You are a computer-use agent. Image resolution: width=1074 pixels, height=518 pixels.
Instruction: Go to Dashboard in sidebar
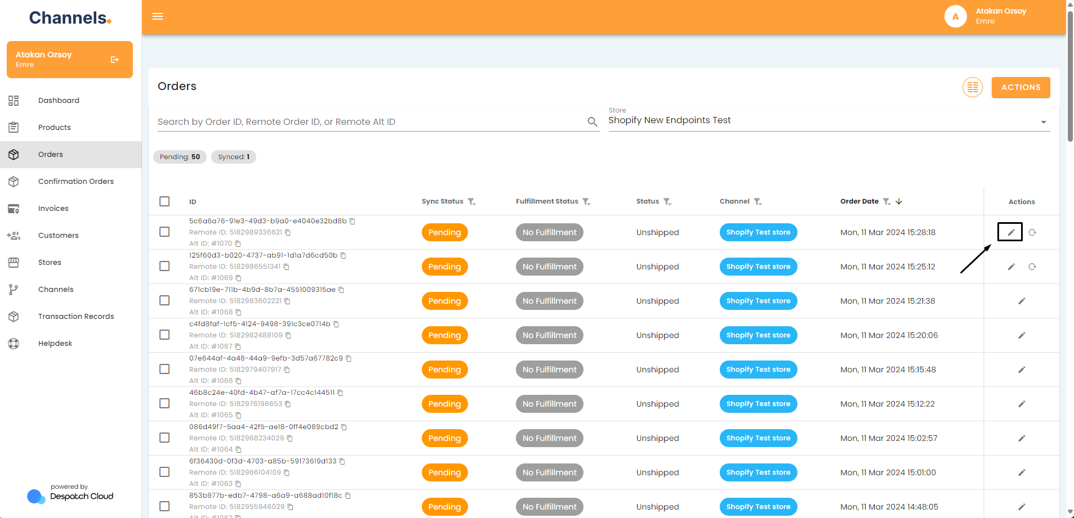(70, 101)
